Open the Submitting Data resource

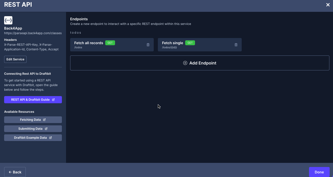point(33,129)
